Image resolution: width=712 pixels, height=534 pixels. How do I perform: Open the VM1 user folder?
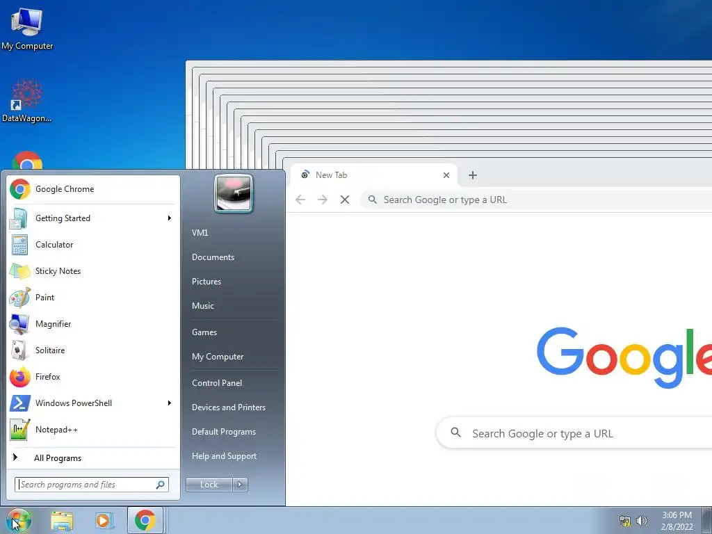click(x=200, y=232)
